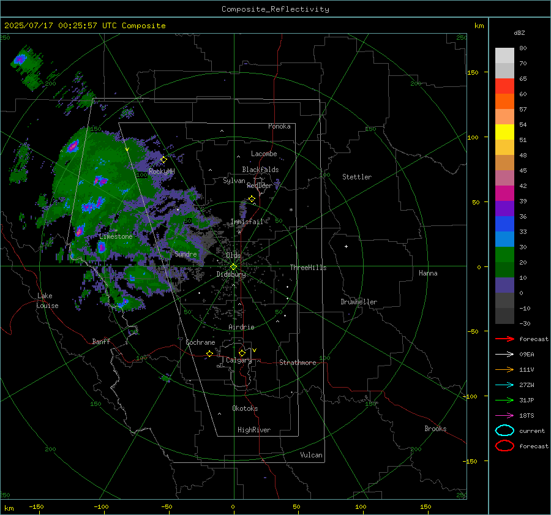Screen dimensions: 551x515
Task: Click the Lacombe city label
Action: 264,154
